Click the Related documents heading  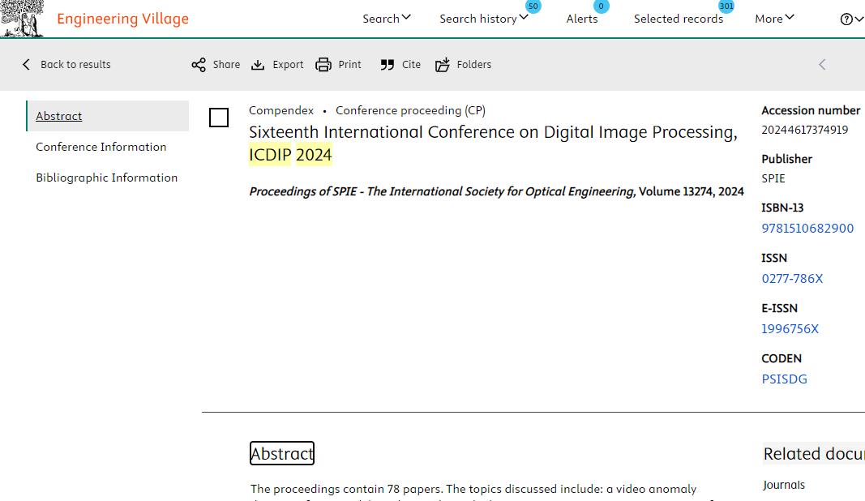pos(814,453)
